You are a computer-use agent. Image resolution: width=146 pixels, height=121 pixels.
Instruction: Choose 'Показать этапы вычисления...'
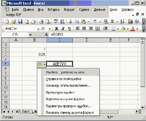tap(72, 86)
